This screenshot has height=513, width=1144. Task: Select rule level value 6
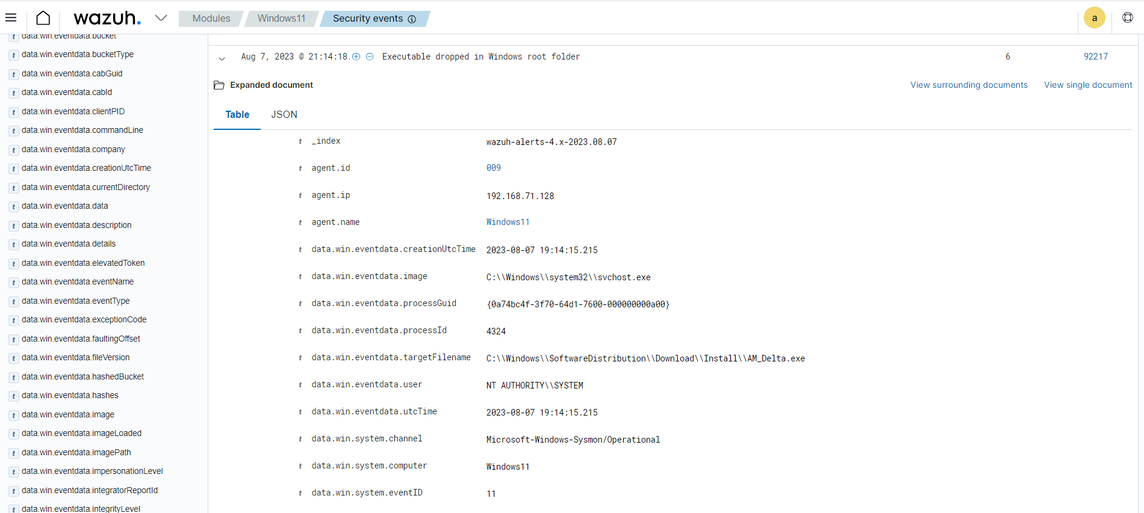click(x=1007, y=57)
